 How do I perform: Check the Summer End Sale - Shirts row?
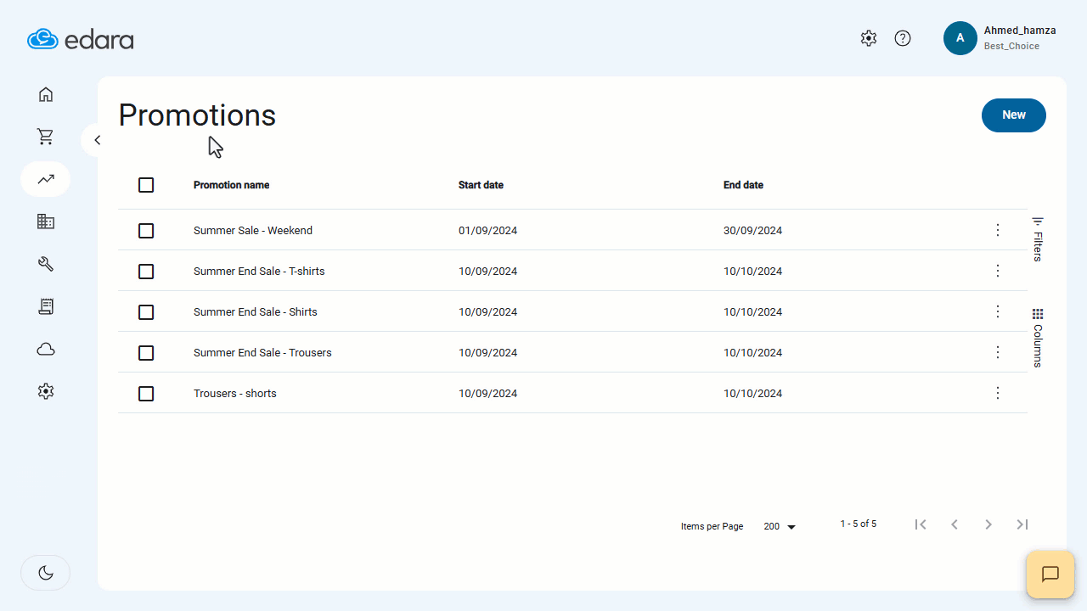click(x=146, y=312)
